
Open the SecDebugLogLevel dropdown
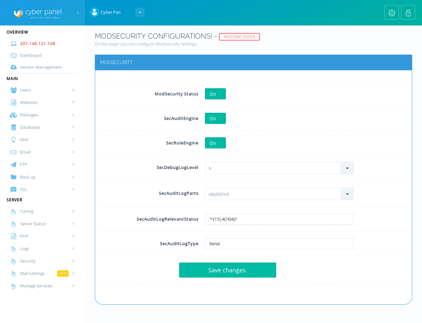pyautogui.click(x=279, y=168)
